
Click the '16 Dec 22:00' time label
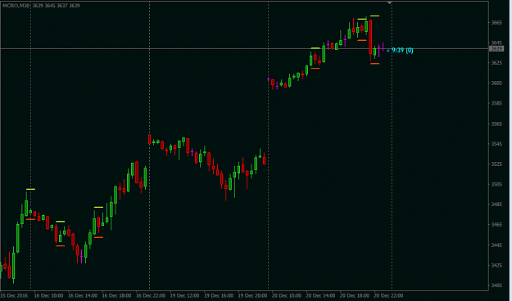[151, 296]
